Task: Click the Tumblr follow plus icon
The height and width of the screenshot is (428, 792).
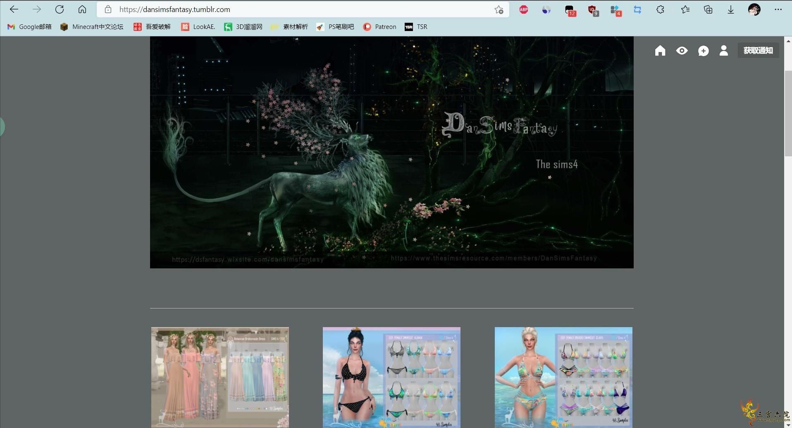Action: 703,51
